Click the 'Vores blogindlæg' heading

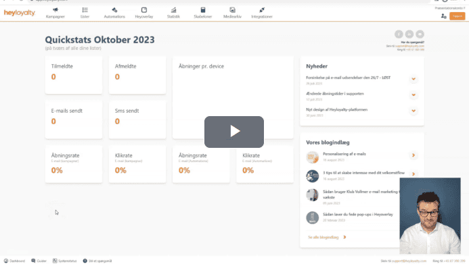click(x=328, y=142)
